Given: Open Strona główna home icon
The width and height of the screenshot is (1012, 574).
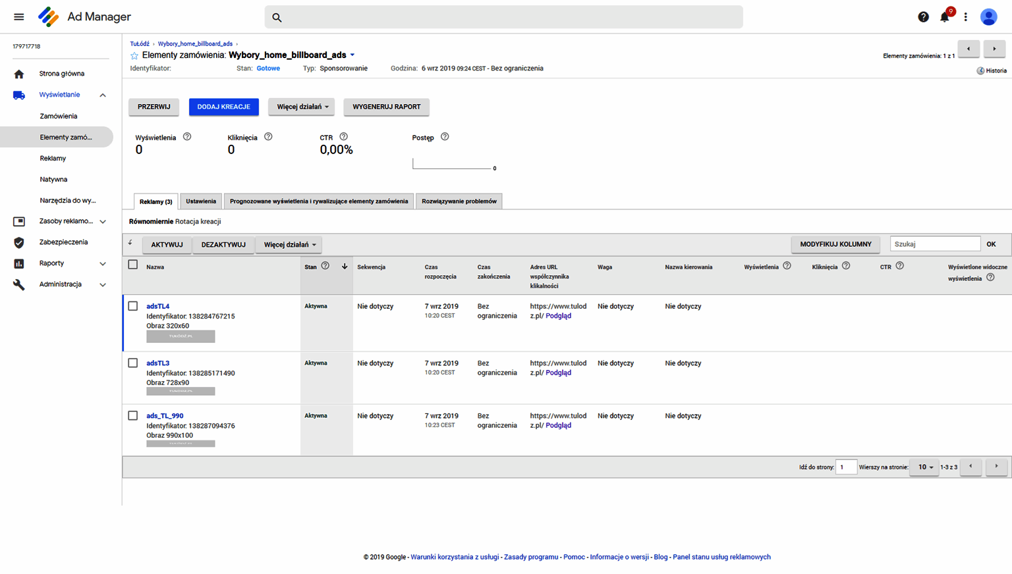Looking at the screenshot, I should [x=19, y=74].
